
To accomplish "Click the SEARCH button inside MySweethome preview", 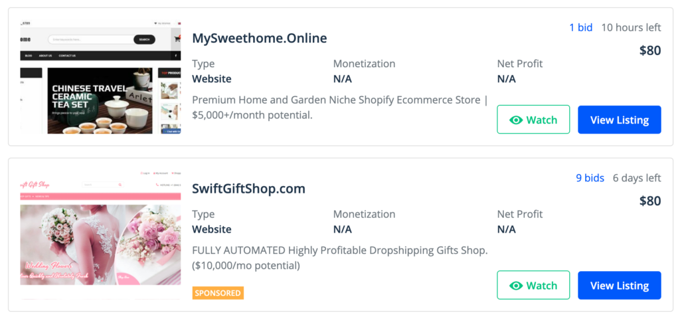I will click(144, 39).
